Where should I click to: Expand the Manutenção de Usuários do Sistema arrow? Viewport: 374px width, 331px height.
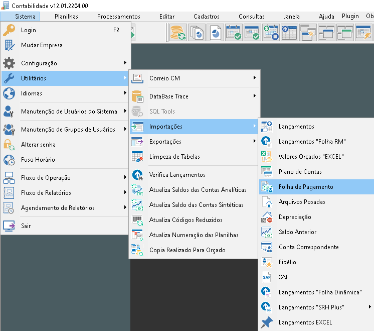coord(125,111)
